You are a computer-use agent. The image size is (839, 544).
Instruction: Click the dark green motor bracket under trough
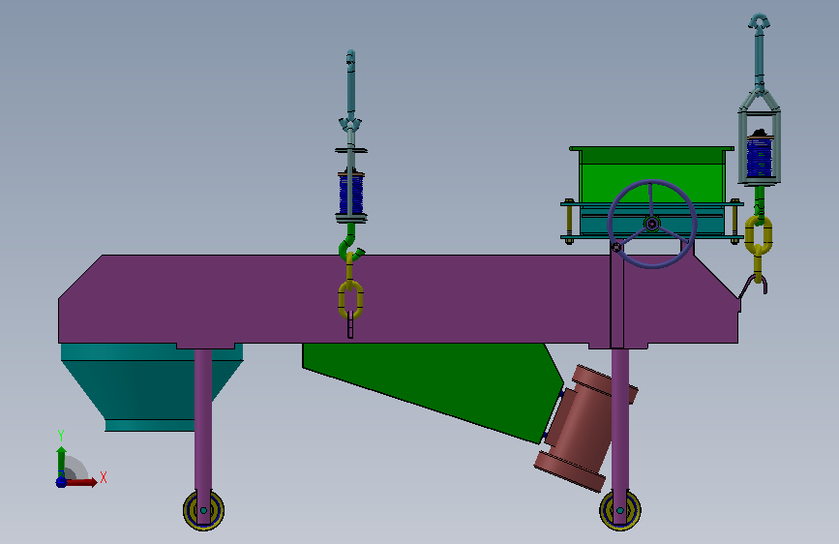[433, 394]
